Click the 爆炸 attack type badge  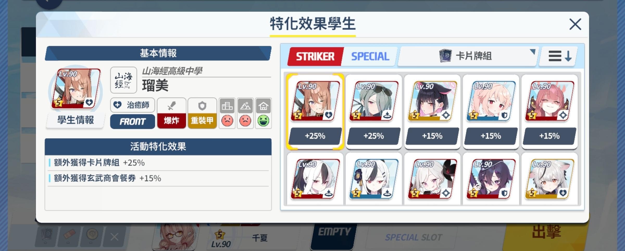tap(171, 121)
